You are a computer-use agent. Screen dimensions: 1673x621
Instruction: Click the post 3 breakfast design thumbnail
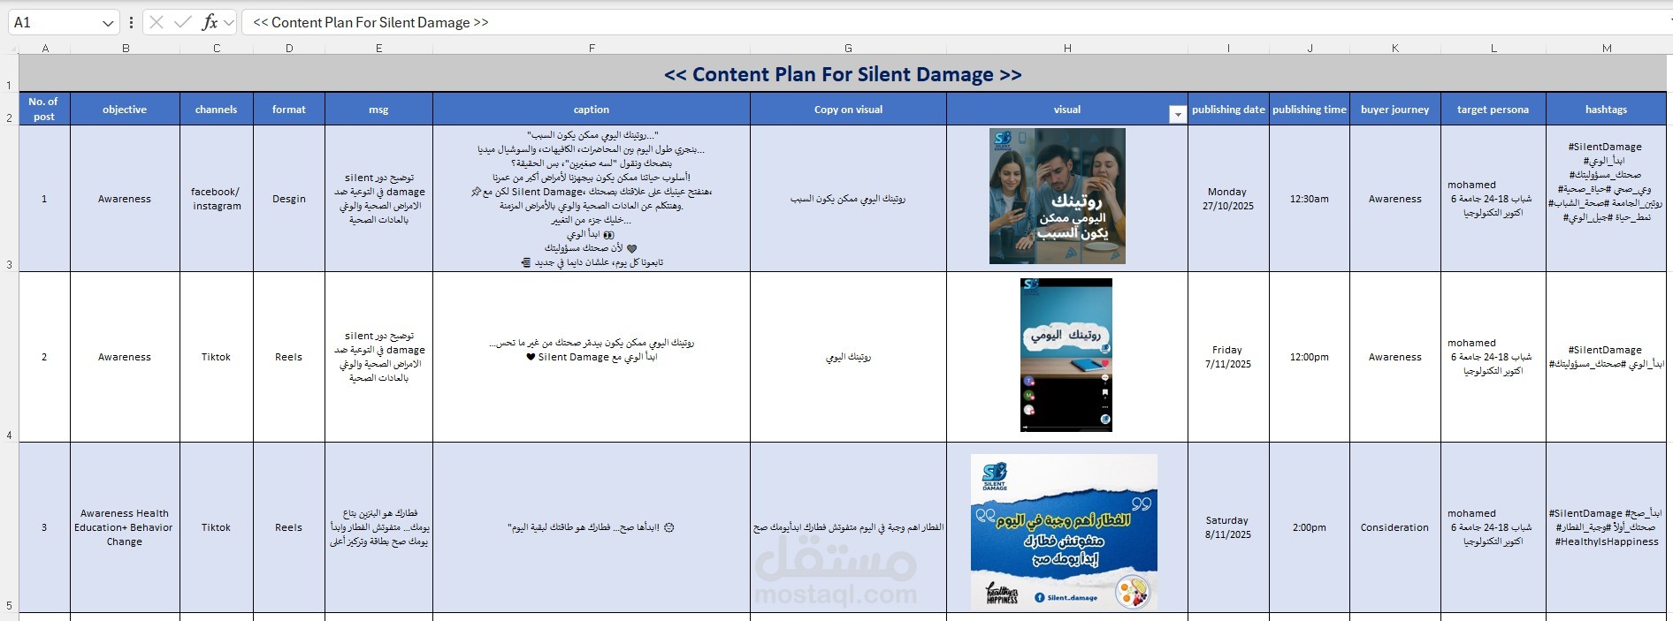click(1064, 532)
